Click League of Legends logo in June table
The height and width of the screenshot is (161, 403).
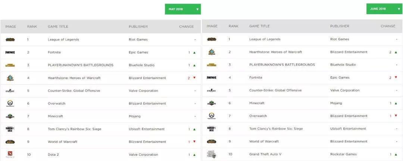click(212, 39)
